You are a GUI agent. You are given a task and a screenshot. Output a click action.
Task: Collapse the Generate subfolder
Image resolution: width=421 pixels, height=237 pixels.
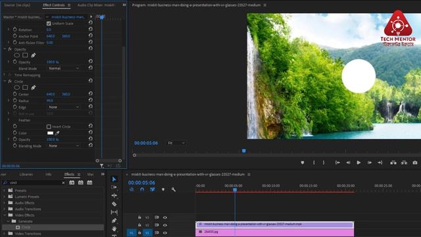click(8, 221)
